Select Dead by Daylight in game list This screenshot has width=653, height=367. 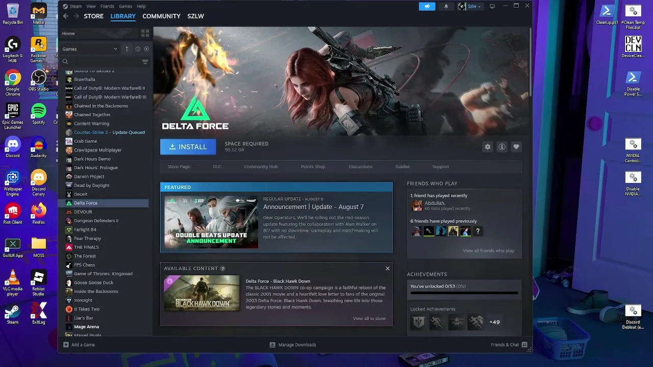(x=92, y=186)
